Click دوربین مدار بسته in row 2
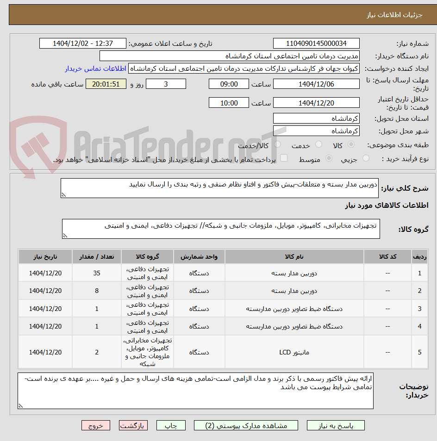Screen dimensions: 437x441 294,291
